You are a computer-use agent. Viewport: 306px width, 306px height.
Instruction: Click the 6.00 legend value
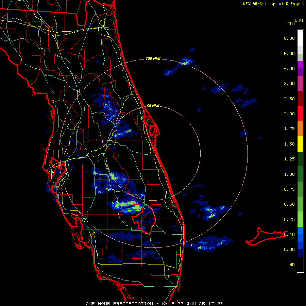[x=289, y=53]
